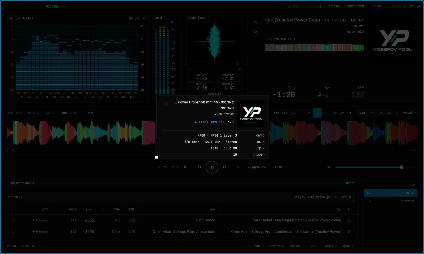424x254 pixels.
Task: Rate Sarit Hadad track using stars
Action: point(40,220)
